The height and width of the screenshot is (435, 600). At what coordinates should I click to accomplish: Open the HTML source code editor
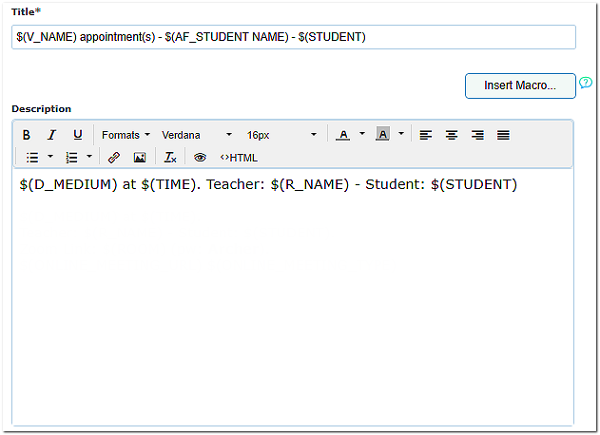[239, 158]
